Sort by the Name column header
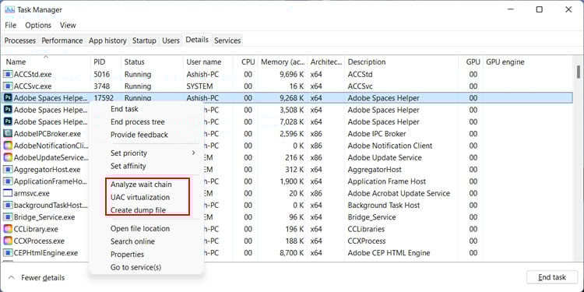The height and width of the screenshot is (292, 584). [46, 62]
